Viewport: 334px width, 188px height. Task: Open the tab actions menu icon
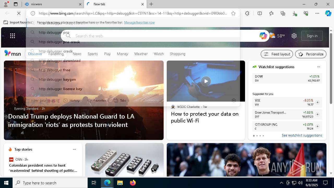(16, 4)
